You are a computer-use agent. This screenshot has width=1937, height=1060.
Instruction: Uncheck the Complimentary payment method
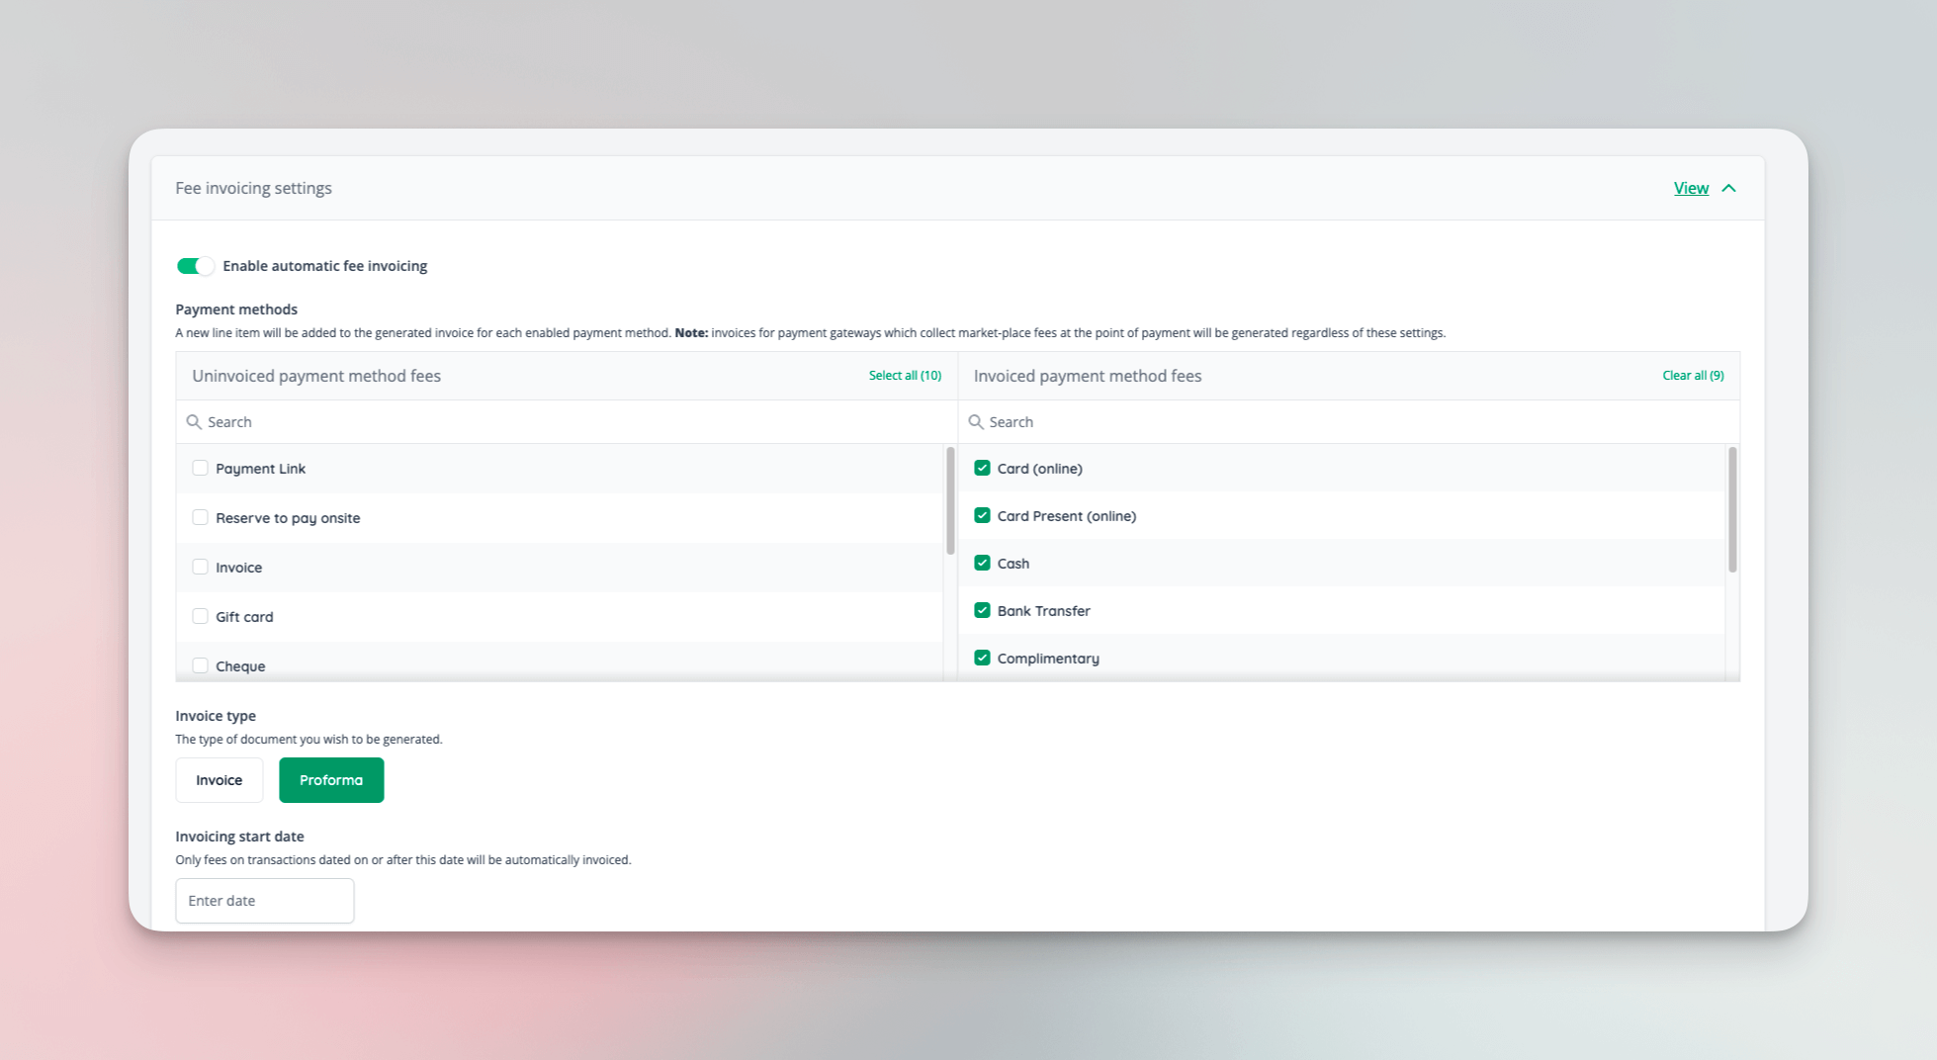pos(982,657)
